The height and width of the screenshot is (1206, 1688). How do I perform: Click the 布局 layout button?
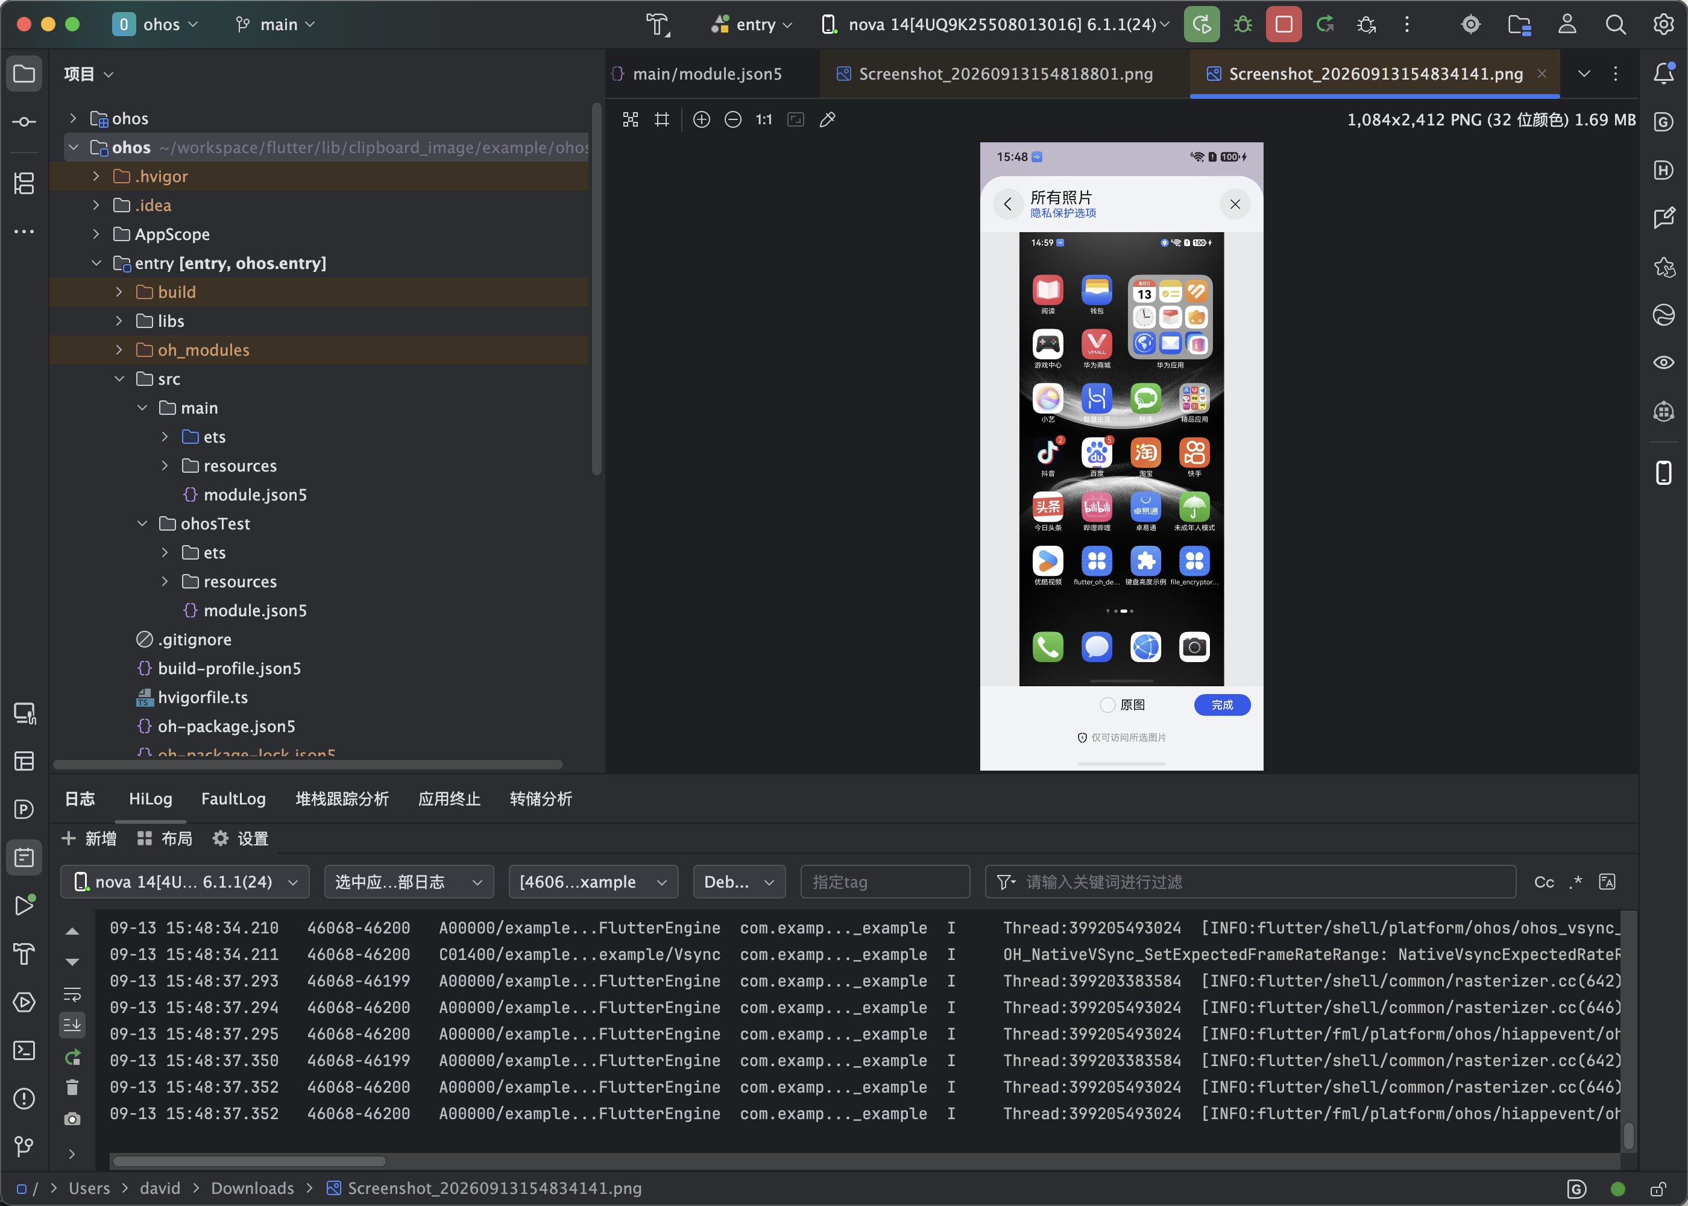[x=165, y=838]
